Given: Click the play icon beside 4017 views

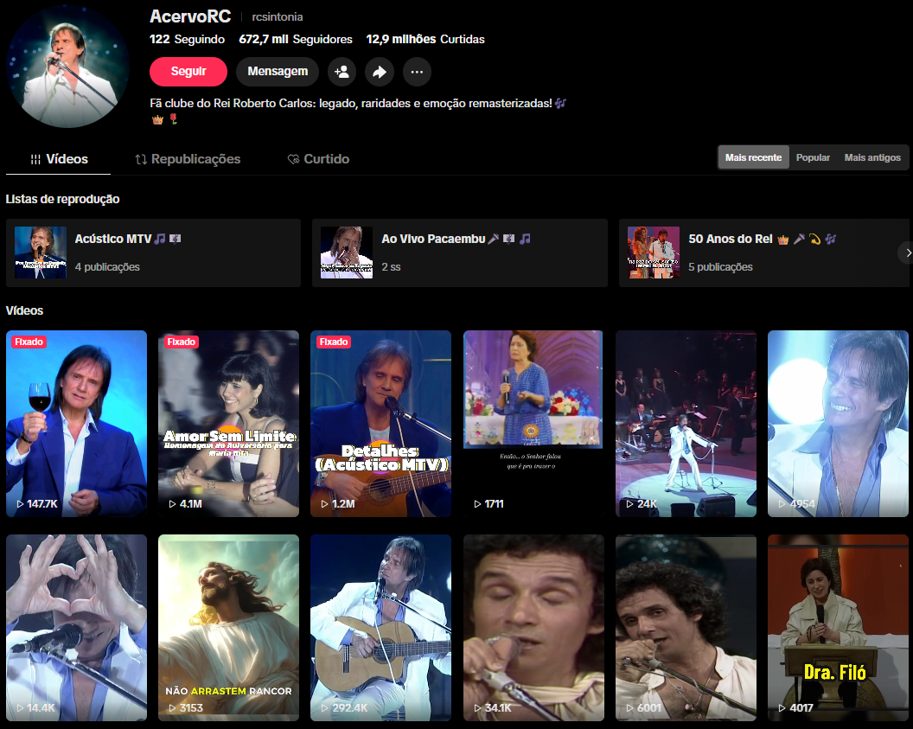Looking at the screenshot, I should 782,708.
